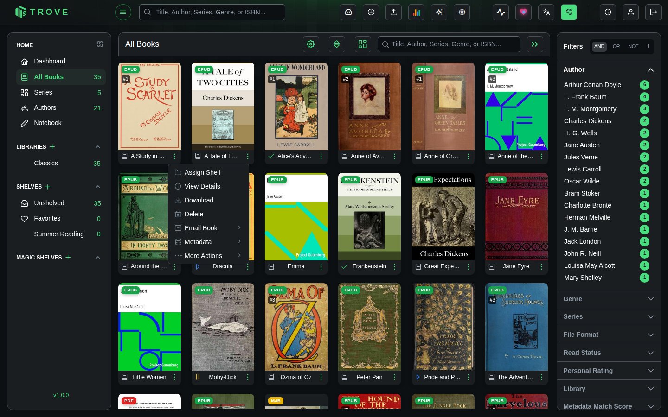Choose View Details from context menu
The image size is (668, 417).
coord(208,186)
